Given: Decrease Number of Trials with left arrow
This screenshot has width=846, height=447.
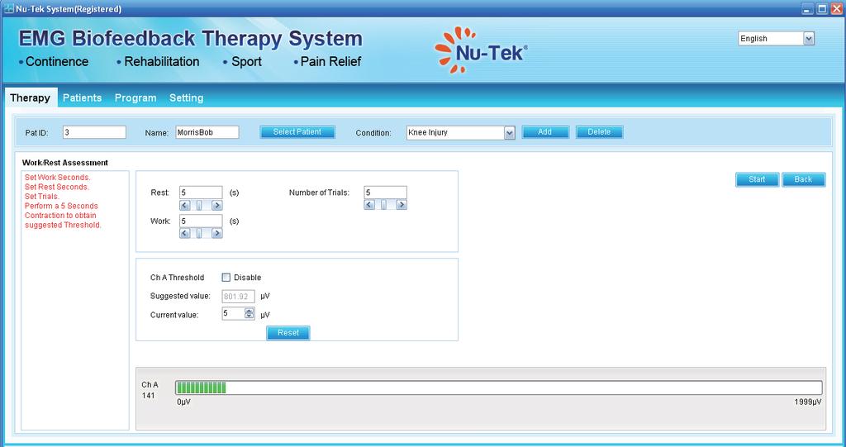Looking at the screenshot, I should pos(369,205).
